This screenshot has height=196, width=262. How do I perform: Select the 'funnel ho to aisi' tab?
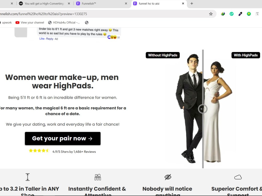159,3
